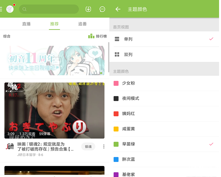The height and width of the screenshot is (177, 221).
Task: Choose 咸蛋黄 theme color
Action: [164, 129]
